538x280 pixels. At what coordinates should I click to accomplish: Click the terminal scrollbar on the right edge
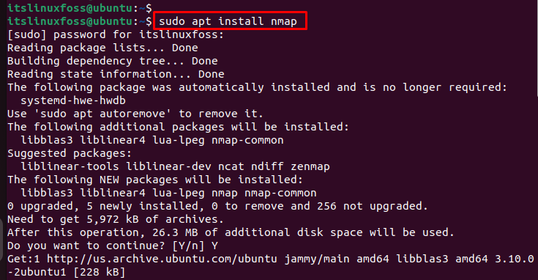[x=537, y=48]
